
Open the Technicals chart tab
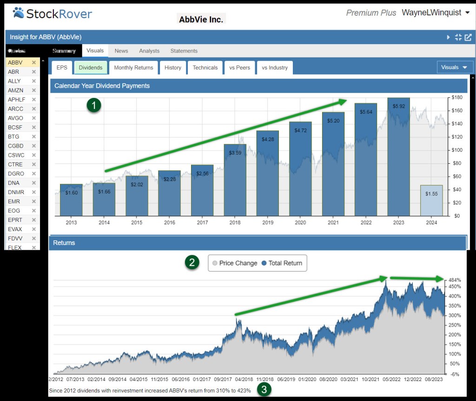[x=205, y=68]
